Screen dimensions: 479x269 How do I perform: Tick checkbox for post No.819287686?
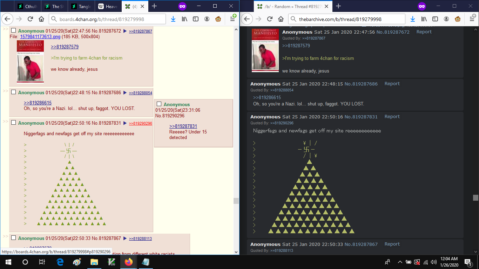pyautogui.click(x=14, y=92)
